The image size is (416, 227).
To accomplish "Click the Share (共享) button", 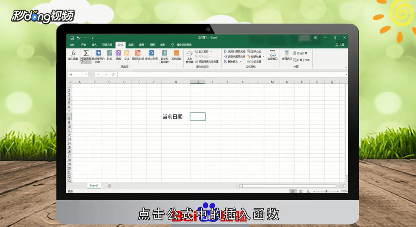I will point(340,45).
